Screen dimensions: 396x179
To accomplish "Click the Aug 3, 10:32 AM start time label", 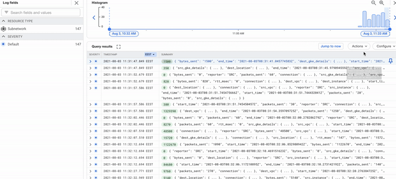I will (124, 33).
